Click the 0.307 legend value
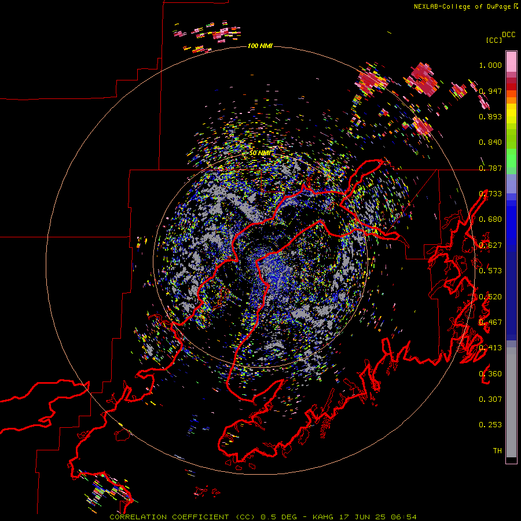This screenshot has height=521, width=521. (x=490, y=399)
